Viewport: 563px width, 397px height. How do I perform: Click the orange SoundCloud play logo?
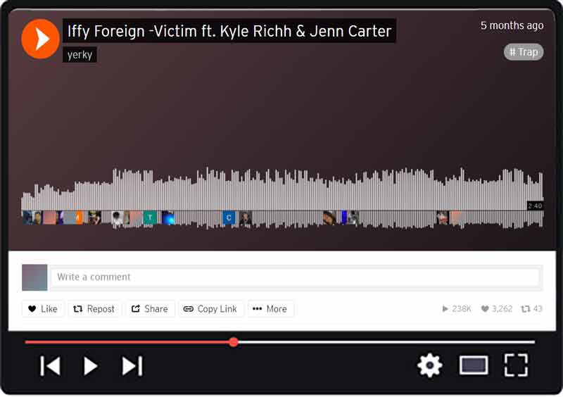40,39
